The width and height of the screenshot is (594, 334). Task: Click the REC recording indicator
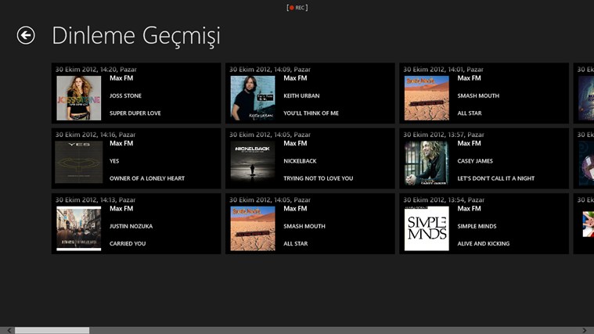(x=297, y=8)
